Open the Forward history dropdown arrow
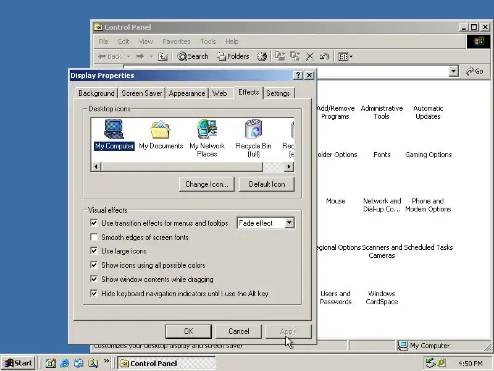Viewport: 494px width, 371px height. click(151, 56)
